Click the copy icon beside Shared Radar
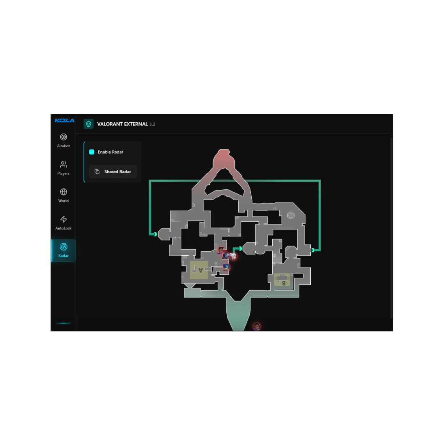This screenshot has width=437, height=437. (97, 172)
